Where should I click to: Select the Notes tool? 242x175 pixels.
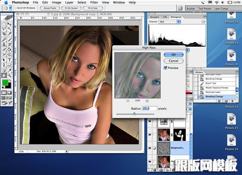click(4, 70)
